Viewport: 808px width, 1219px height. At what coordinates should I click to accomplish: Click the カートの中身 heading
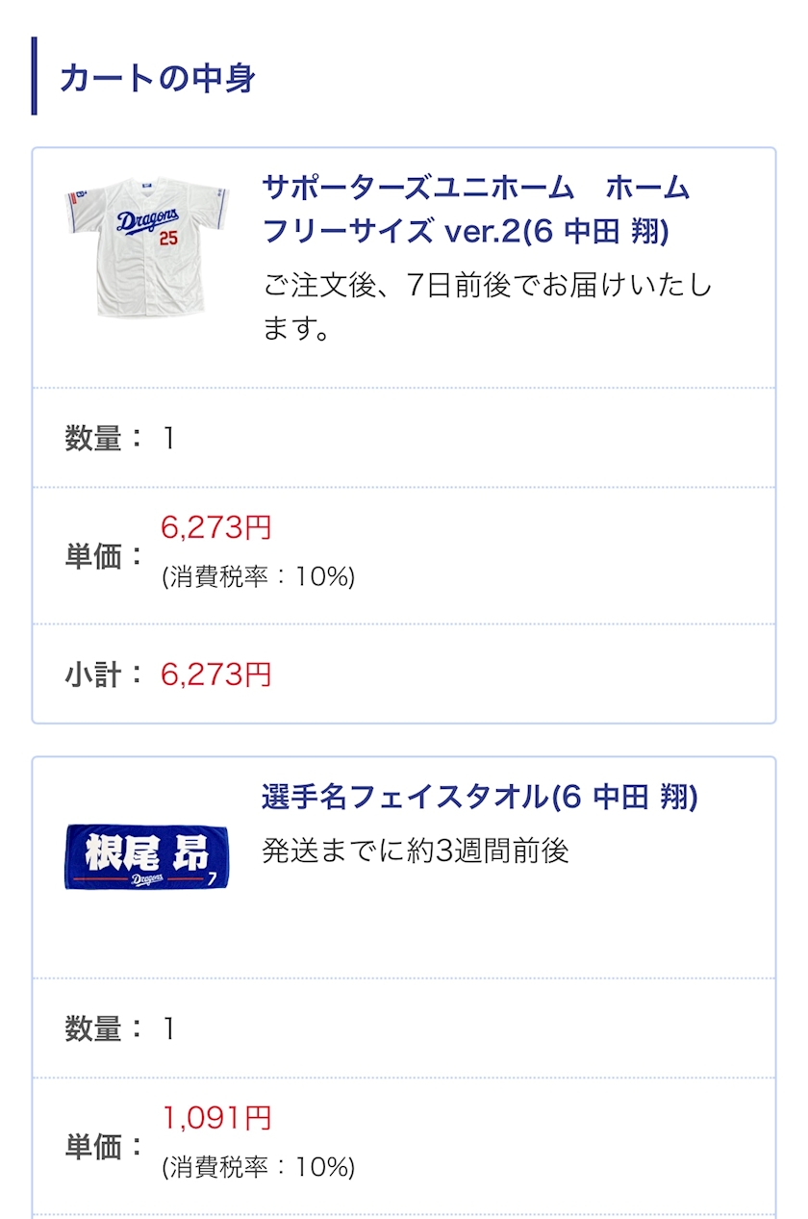click(157, 77)
